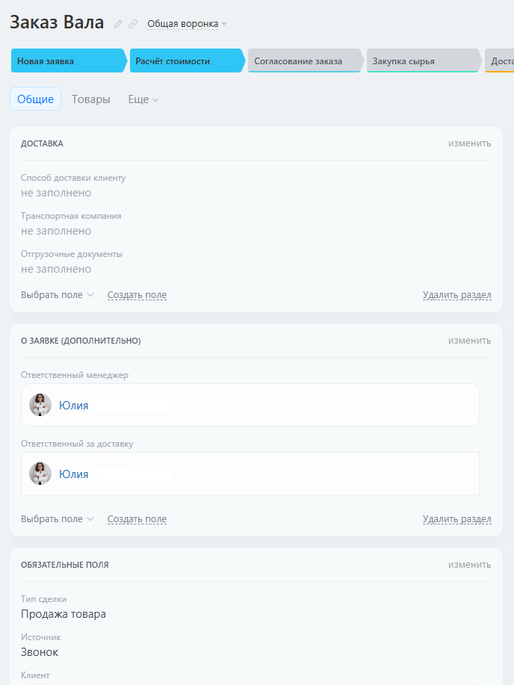
Task: Move deal to Согласование заказа stage
Action: 305,61
